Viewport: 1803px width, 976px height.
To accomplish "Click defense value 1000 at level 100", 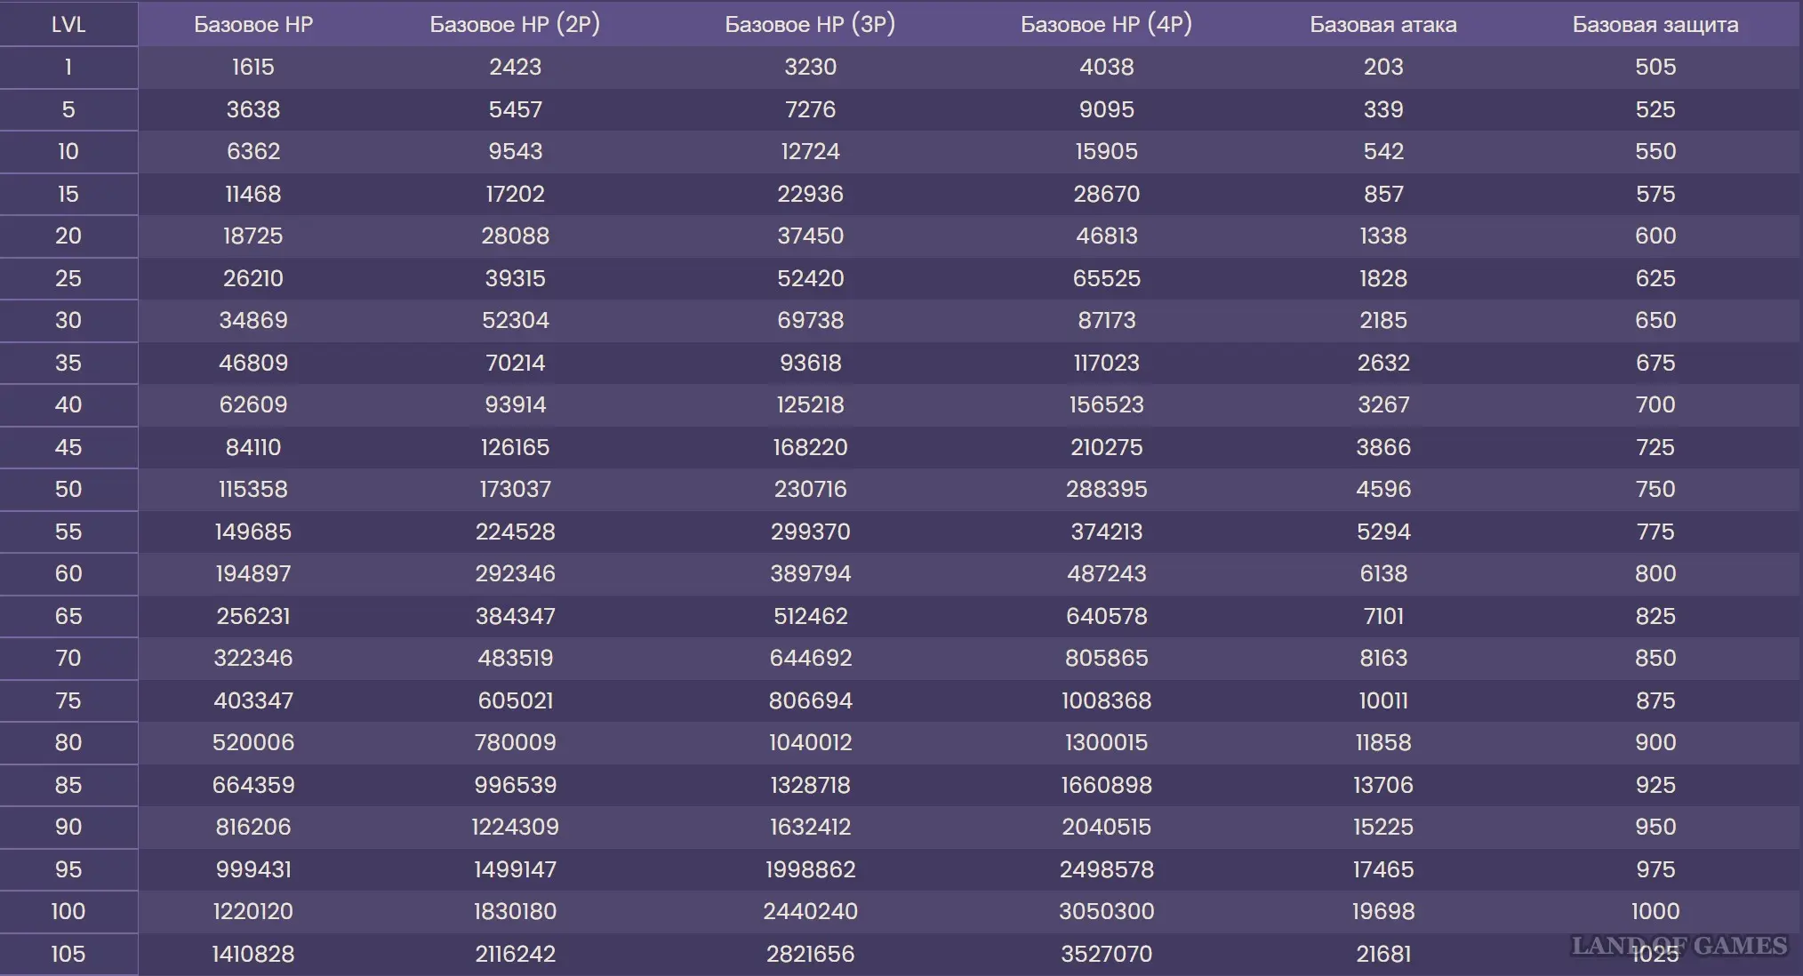I will point(1655,911).
